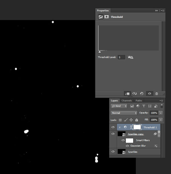Select the Gaussian Blur filter entry

click(x=138, y=146)
